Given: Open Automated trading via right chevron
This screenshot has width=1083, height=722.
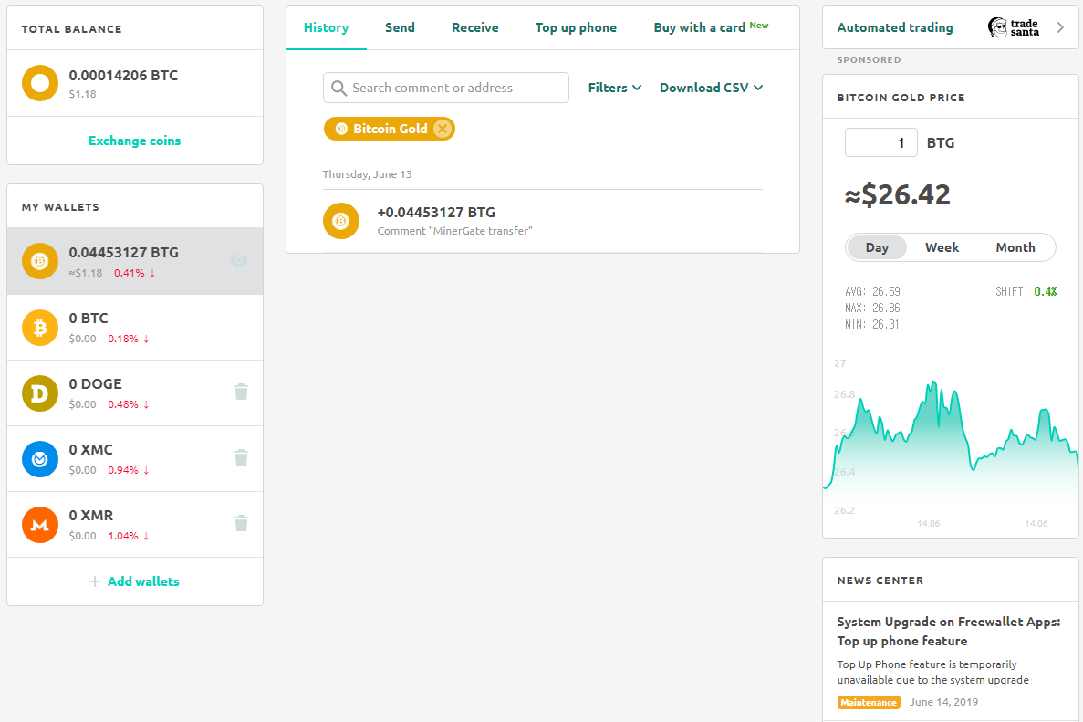Looking at the screenshot, I should click(x=1061, y=27).
